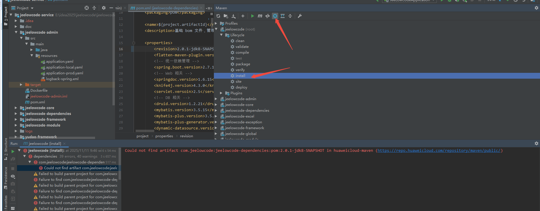This screenshot has width=540, height=211.
Task: Rerun build from Run panel play icon
Action: [x=13, y=151]
